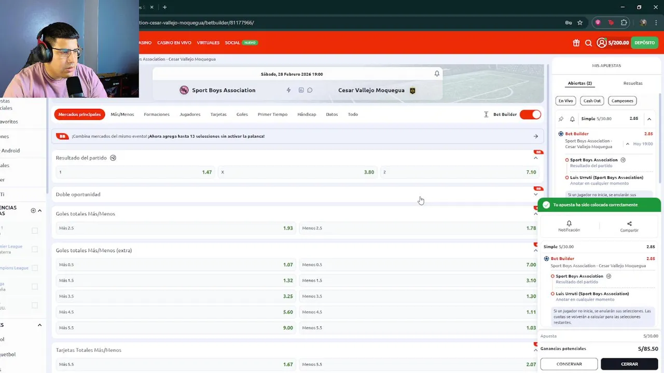Select Más 2.5 goals odds 1.93
This screenshot has width=664, height=373.
[x=176, y=228]
